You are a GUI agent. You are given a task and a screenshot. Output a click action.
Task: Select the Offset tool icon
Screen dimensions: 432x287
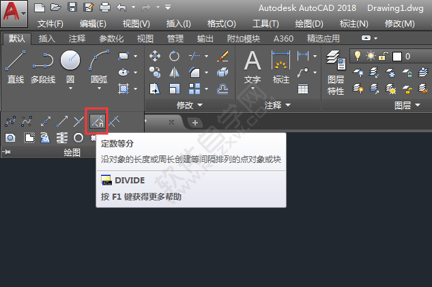222,89
